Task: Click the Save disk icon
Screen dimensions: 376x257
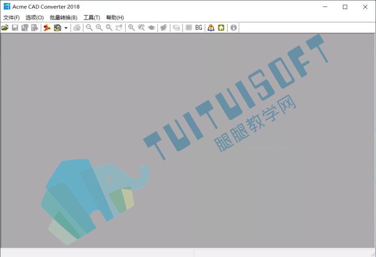Action: (x=15, y=28)
